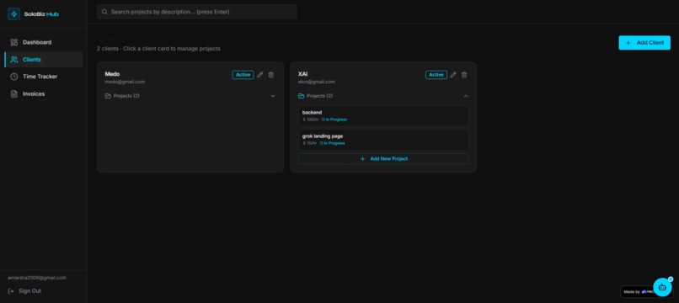Sign out of the account
The height and width of the screenshot is (303, 679).
click(x=24, y=291)
